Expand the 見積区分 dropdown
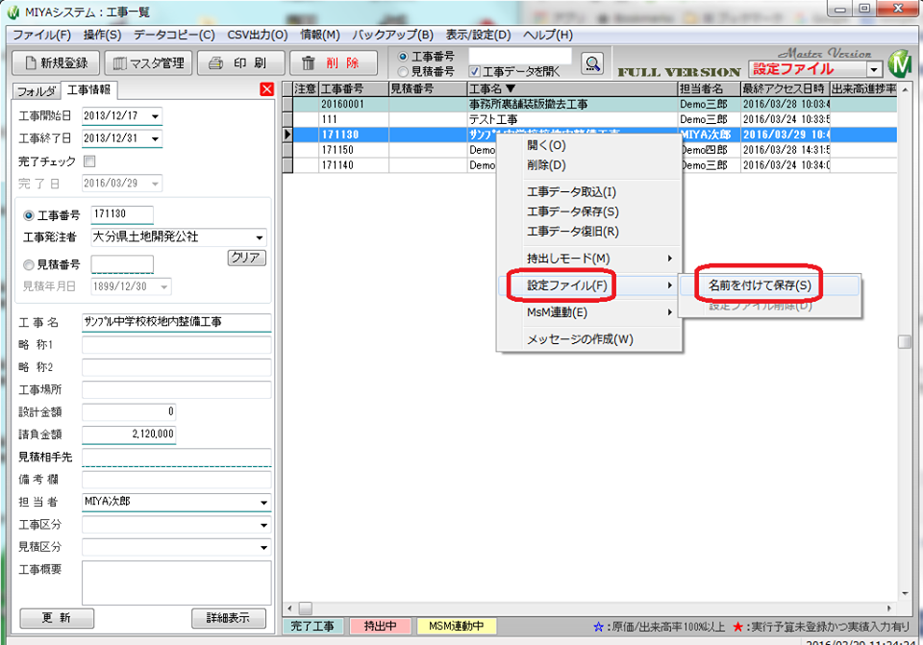The image size is (923, 645). pyautogui.click(x=263, y=548)
